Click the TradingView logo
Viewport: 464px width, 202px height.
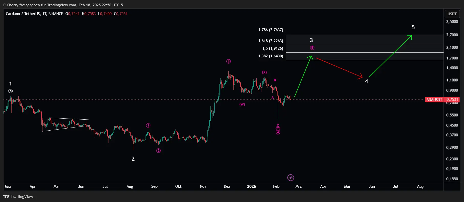coord(18,196)
